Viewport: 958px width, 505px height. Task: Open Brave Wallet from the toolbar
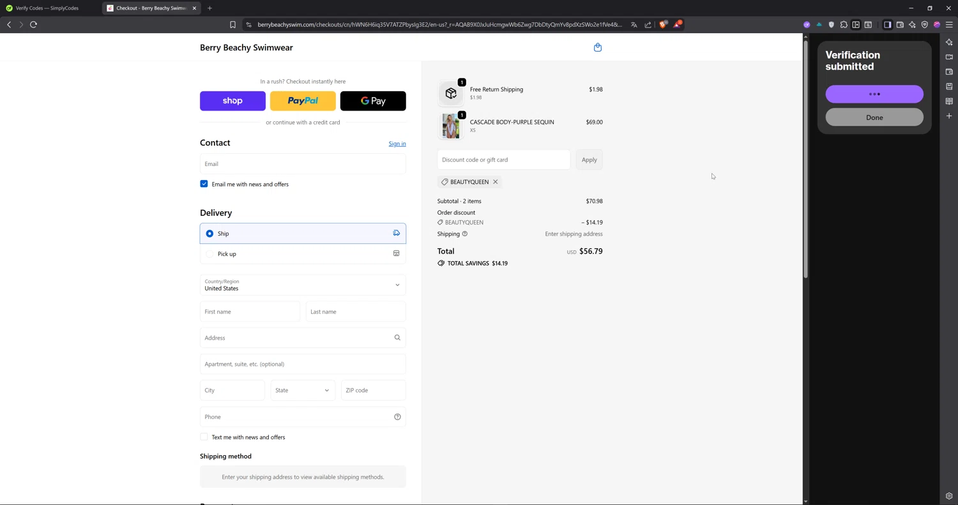click(900, 25)
